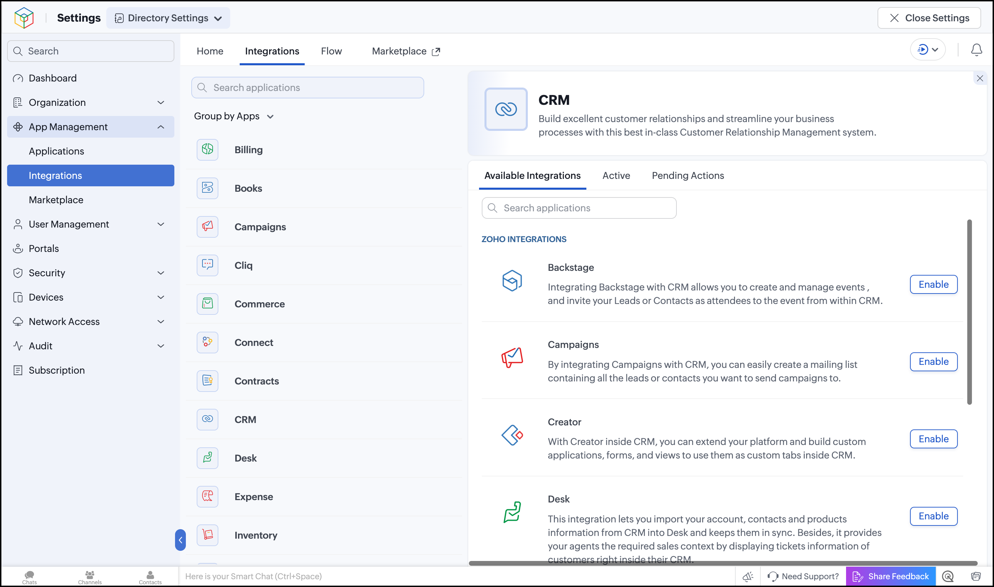The width and height of the screenshot is (994, 587).
Task: Open Marketplace in the left sidebar
Action: (91, 200)
